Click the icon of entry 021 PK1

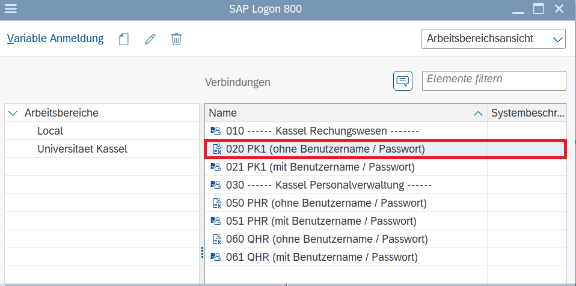pos(215,167)
